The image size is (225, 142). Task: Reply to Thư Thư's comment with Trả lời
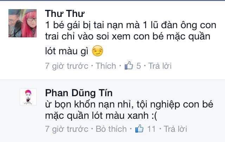(160, 66)
